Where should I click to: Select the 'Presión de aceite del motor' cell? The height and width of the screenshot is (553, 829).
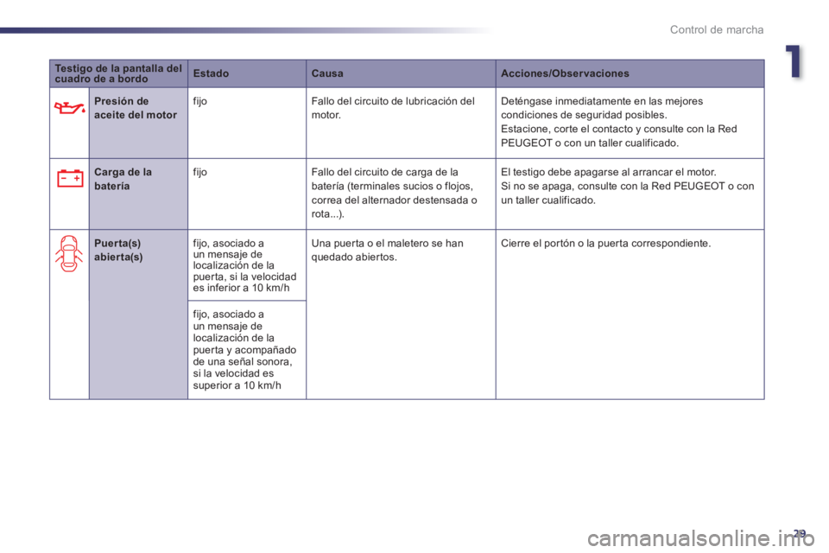point(138,123)
